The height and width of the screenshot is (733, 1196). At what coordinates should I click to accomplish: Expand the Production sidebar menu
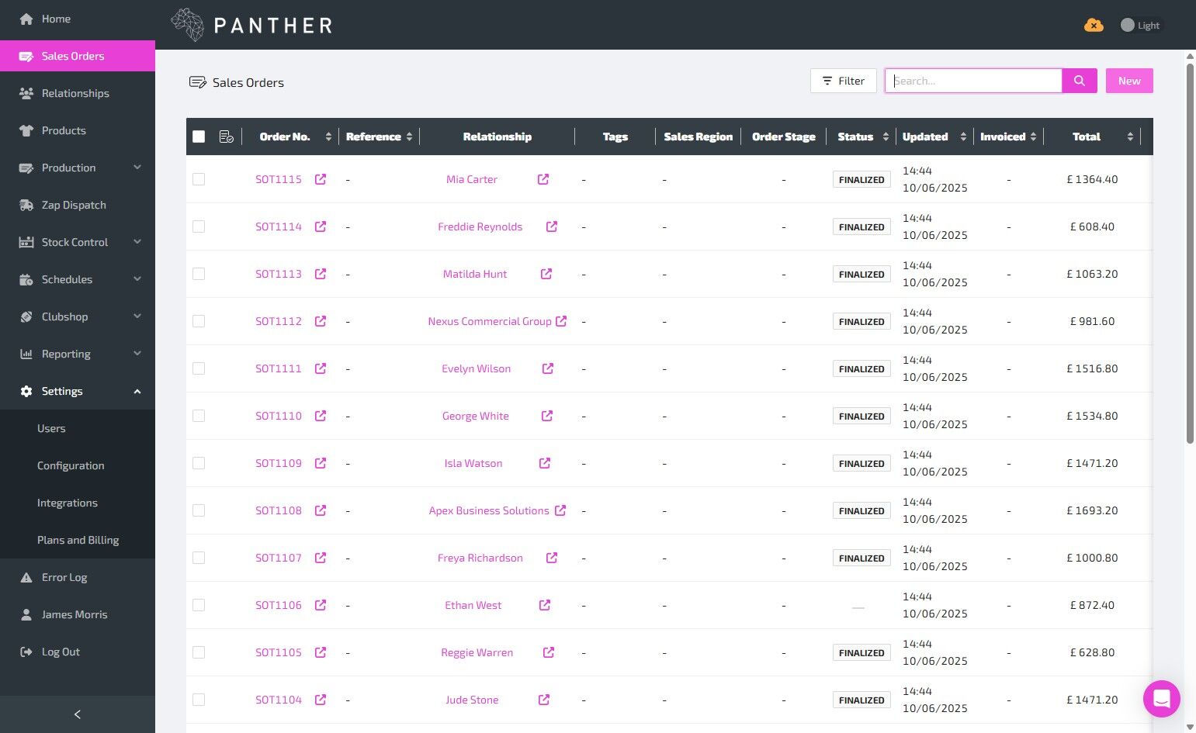pyautogui.click(x=78, y=168)
